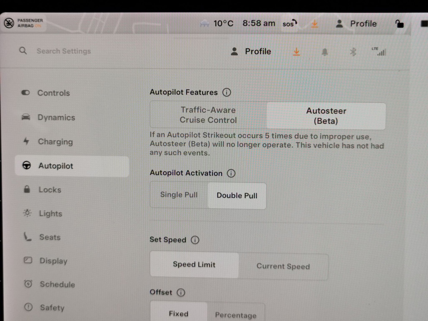
Task: Switch Autopilot Activation to Single Pull
Action: pos(179,195)
